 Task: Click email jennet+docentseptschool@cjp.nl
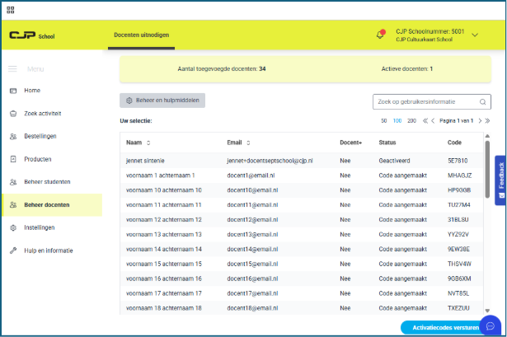tap(270, 161)
